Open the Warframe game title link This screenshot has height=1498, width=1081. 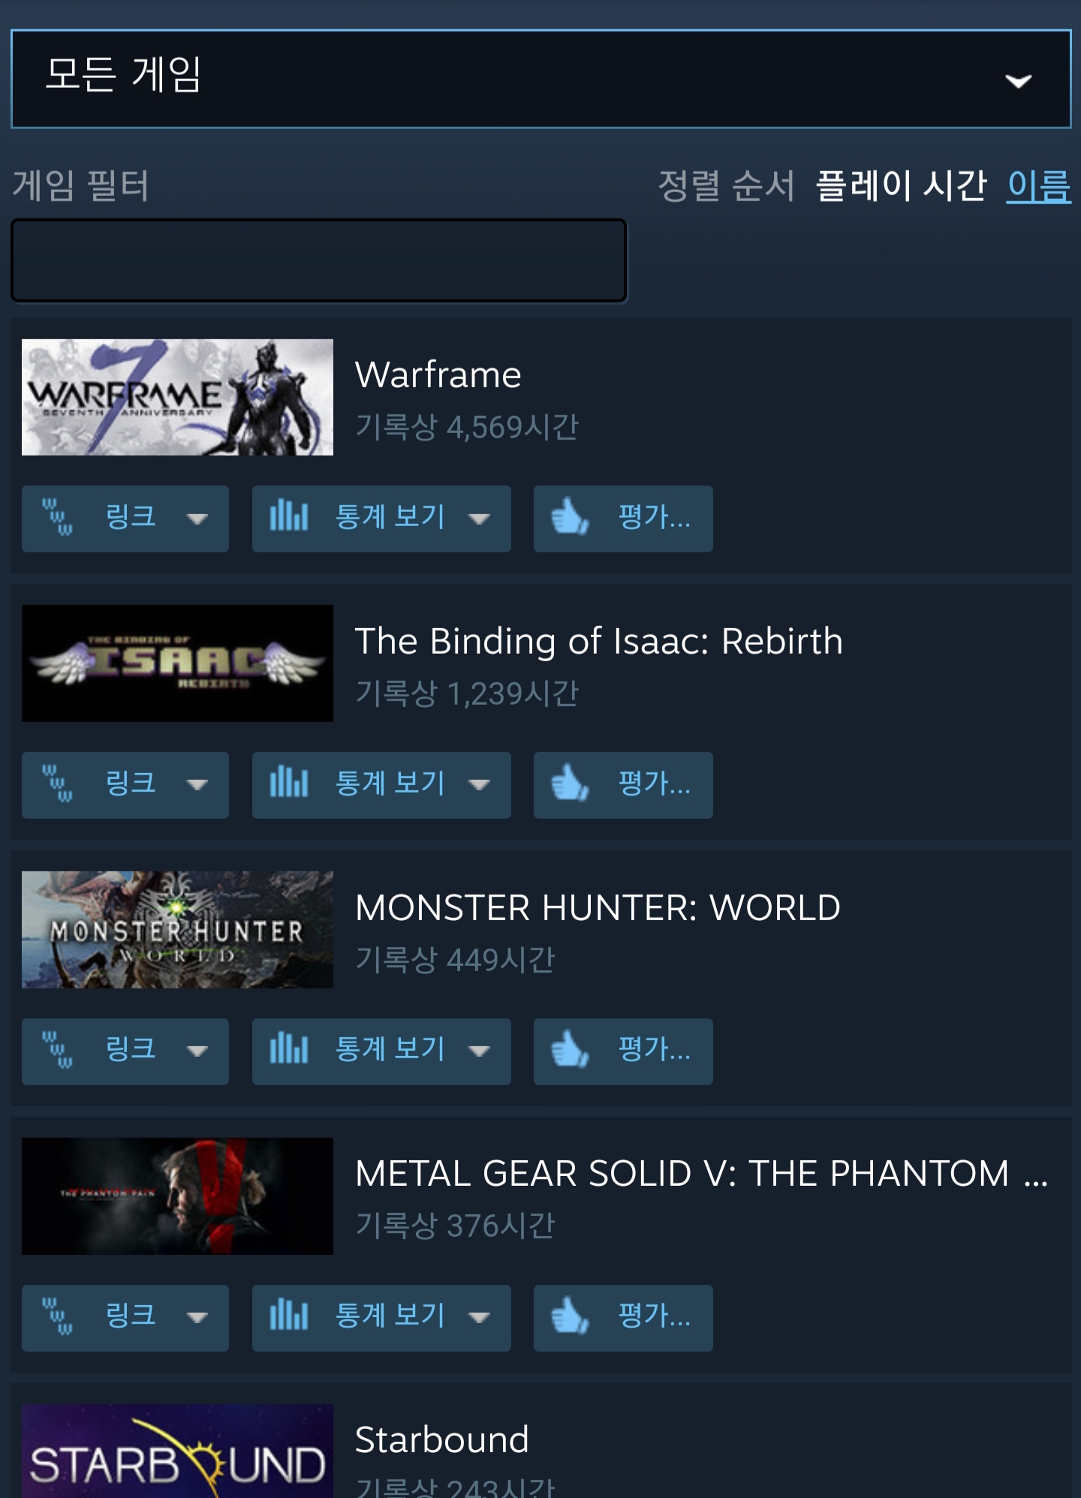coord(438,374)
